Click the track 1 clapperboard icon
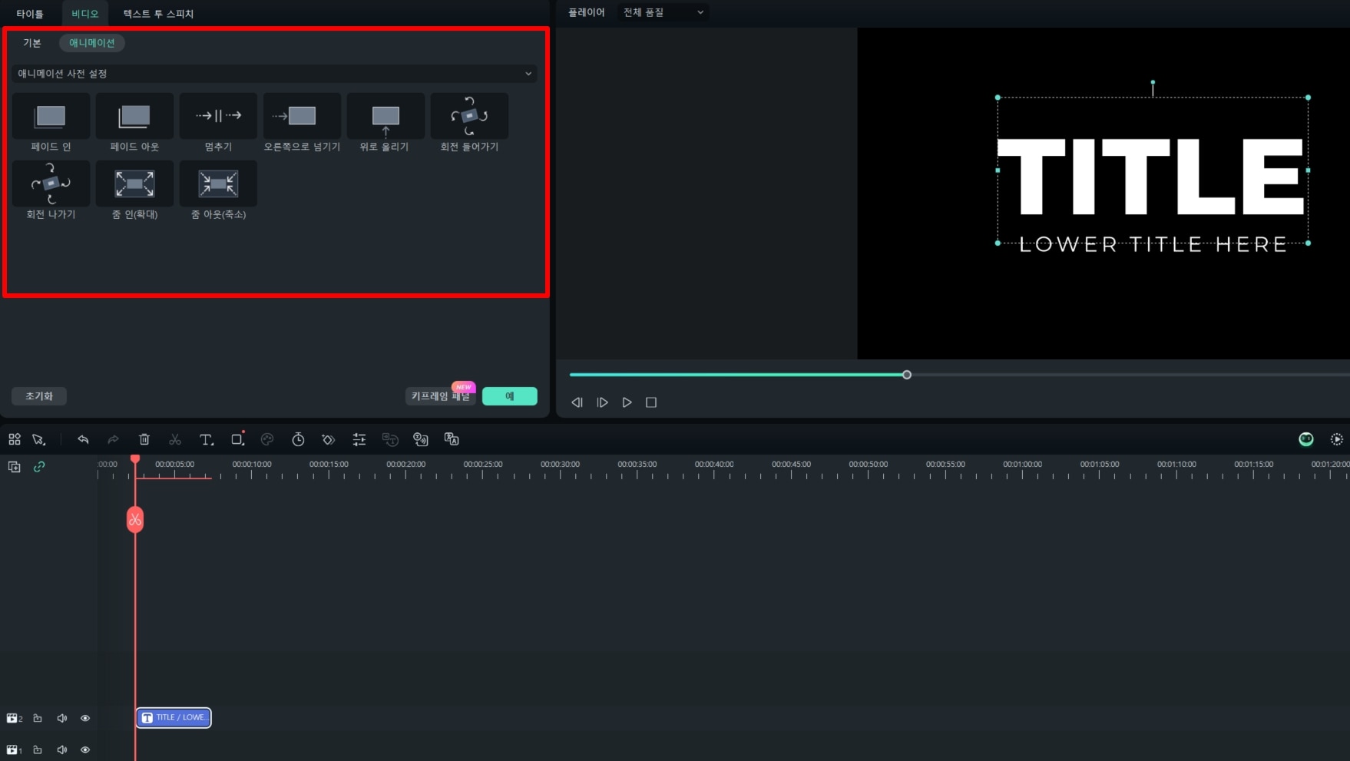Viewport: 1350px width, 761px height. [14, 750]
